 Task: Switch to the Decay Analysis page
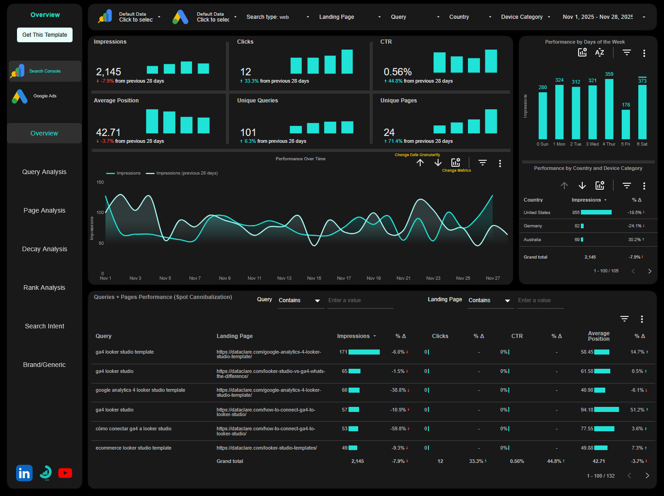[x=44, y=248]
